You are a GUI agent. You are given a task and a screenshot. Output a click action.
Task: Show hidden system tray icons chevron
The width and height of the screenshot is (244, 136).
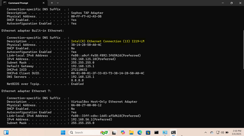tap(205, 133)
